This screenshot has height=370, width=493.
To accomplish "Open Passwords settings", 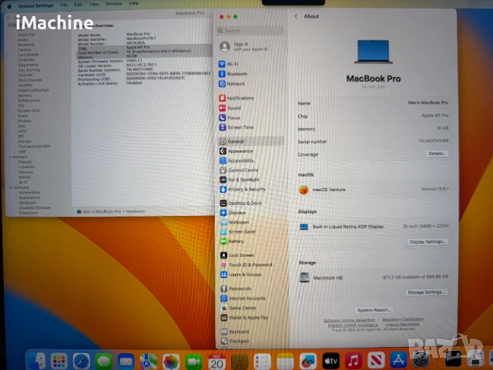I will pyautogui.click(x=236, y=288).
